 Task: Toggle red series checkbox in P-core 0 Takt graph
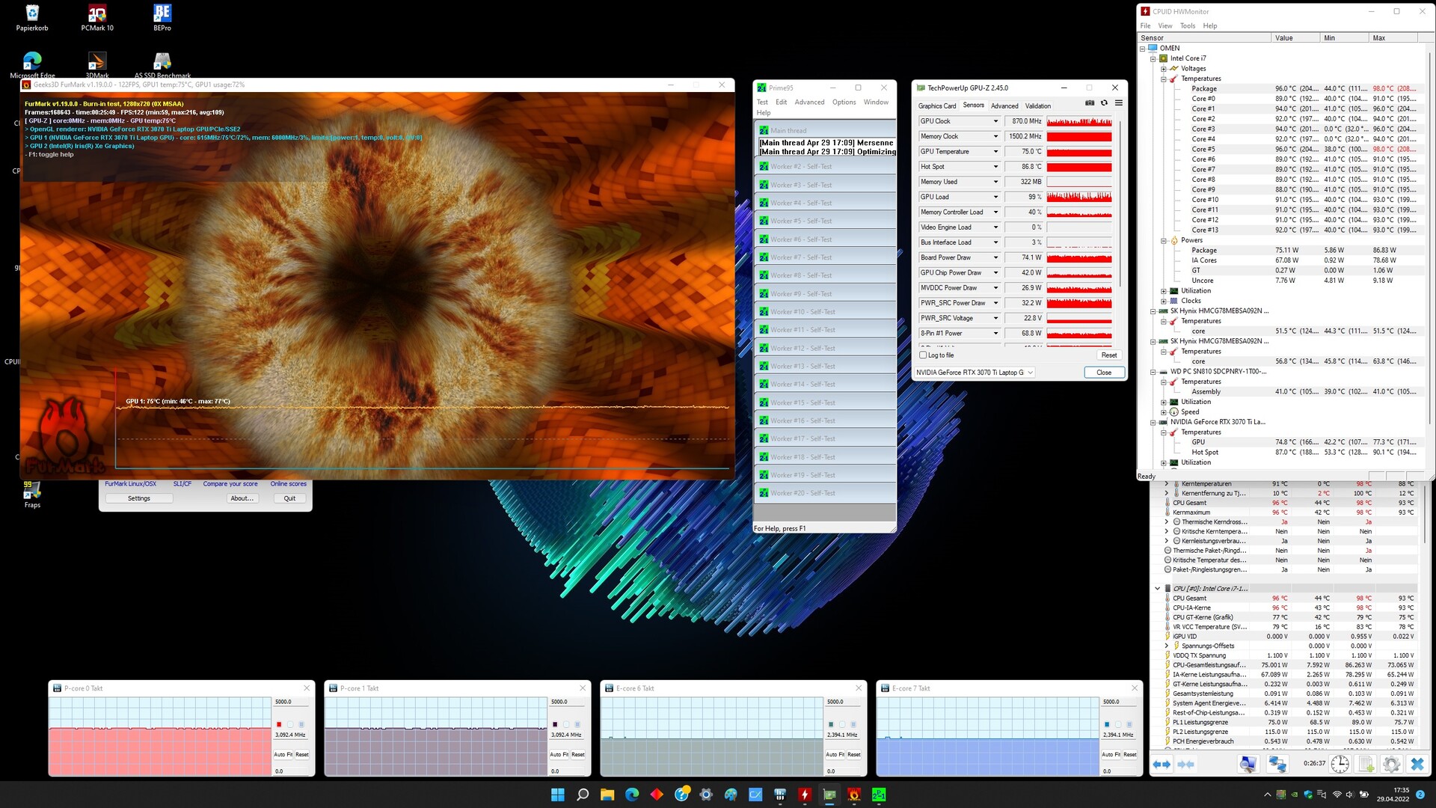pyautogui.click(x=279, y=724)
